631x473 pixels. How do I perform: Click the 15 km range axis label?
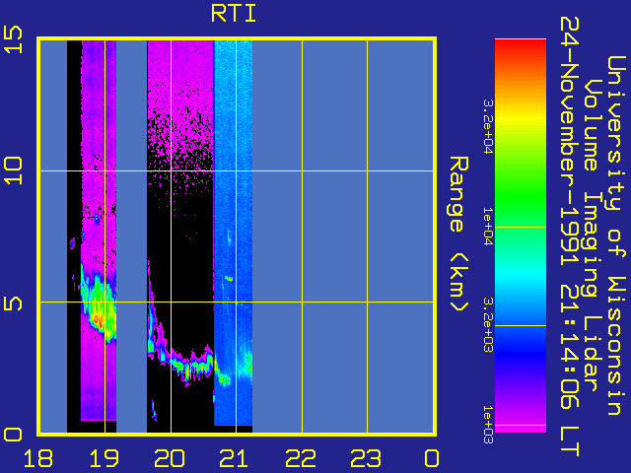(x=13, y=39)
